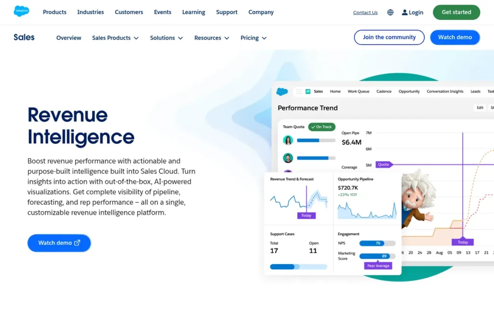The width and height of the screenshot is (494, 309).
Task: Click the cloud logo in dashboard preview
Action: point(282,92)
